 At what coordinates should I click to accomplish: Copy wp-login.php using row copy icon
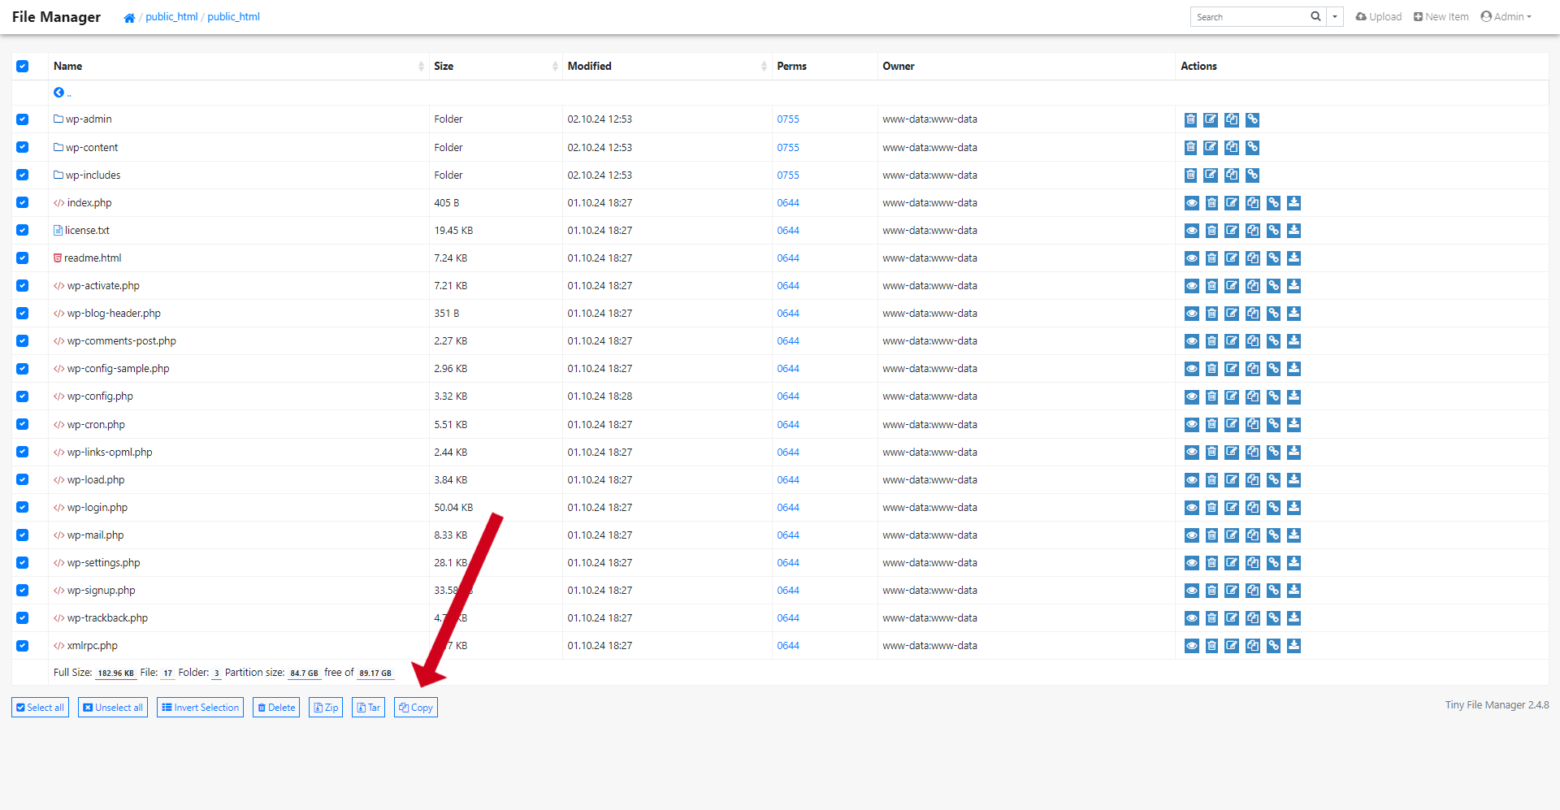click(x=1253, y=508)
